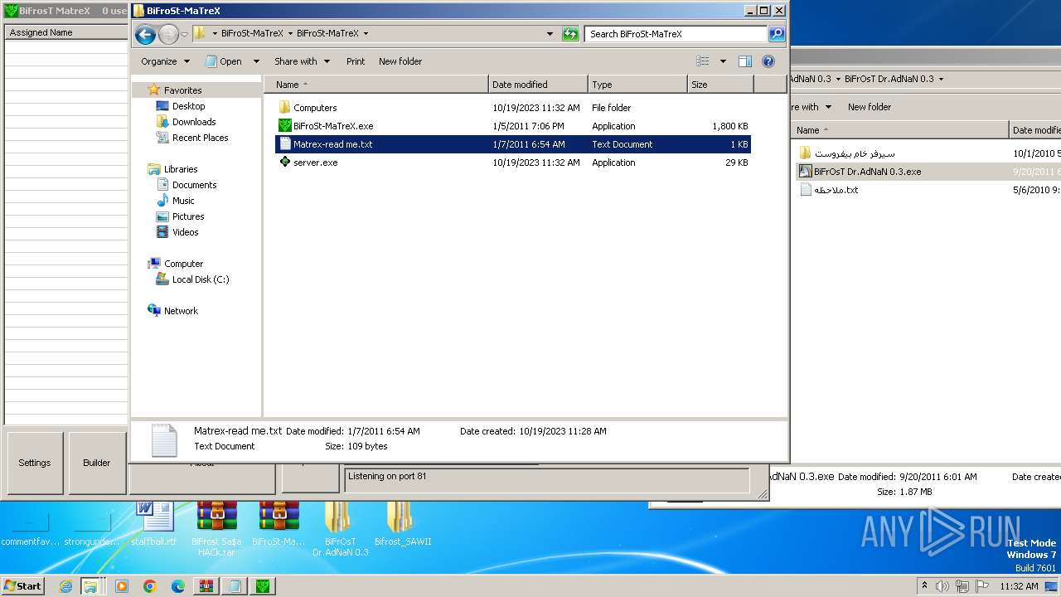Screen dimensions: 1061x597
Task: Open staffball.rtf desktop icon
Action: (x=154, y=525)
